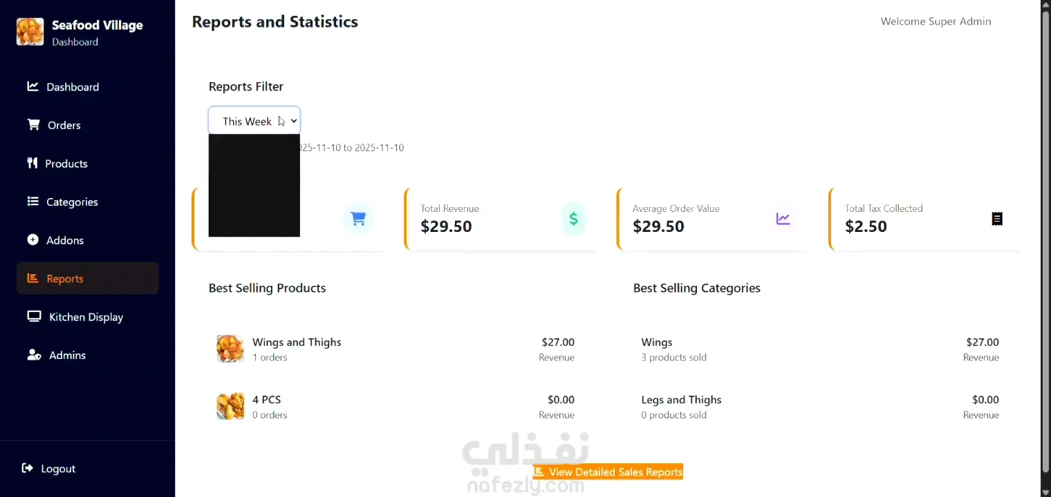Click the tax receipt icon
Viewport: 1051px width, 497px height.
[x=997, y=219]
